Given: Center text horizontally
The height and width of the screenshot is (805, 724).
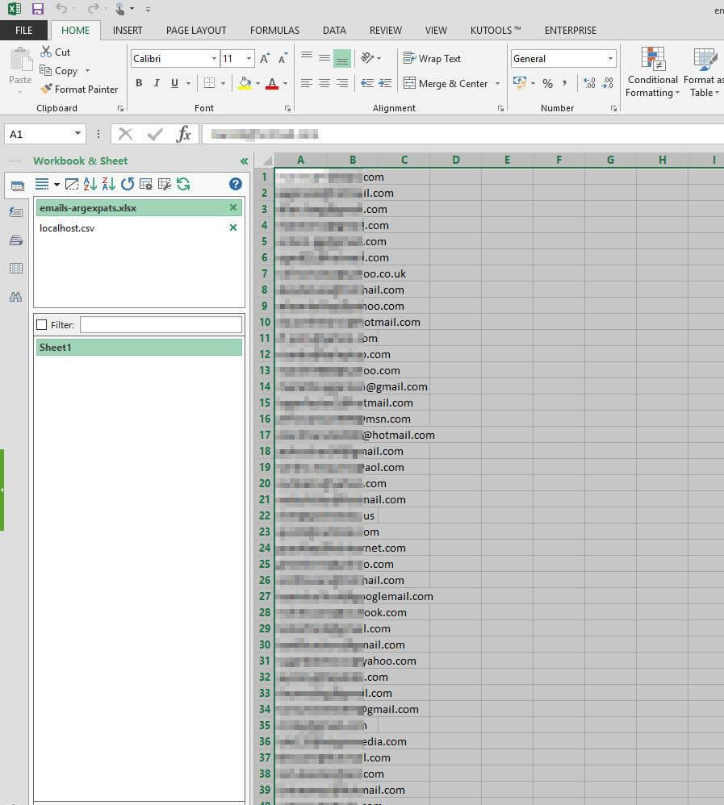Looking at the screenshot, I should (324, 83).
